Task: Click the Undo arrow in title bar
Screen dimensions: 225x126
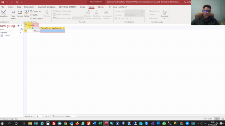Action: (7, 2)
